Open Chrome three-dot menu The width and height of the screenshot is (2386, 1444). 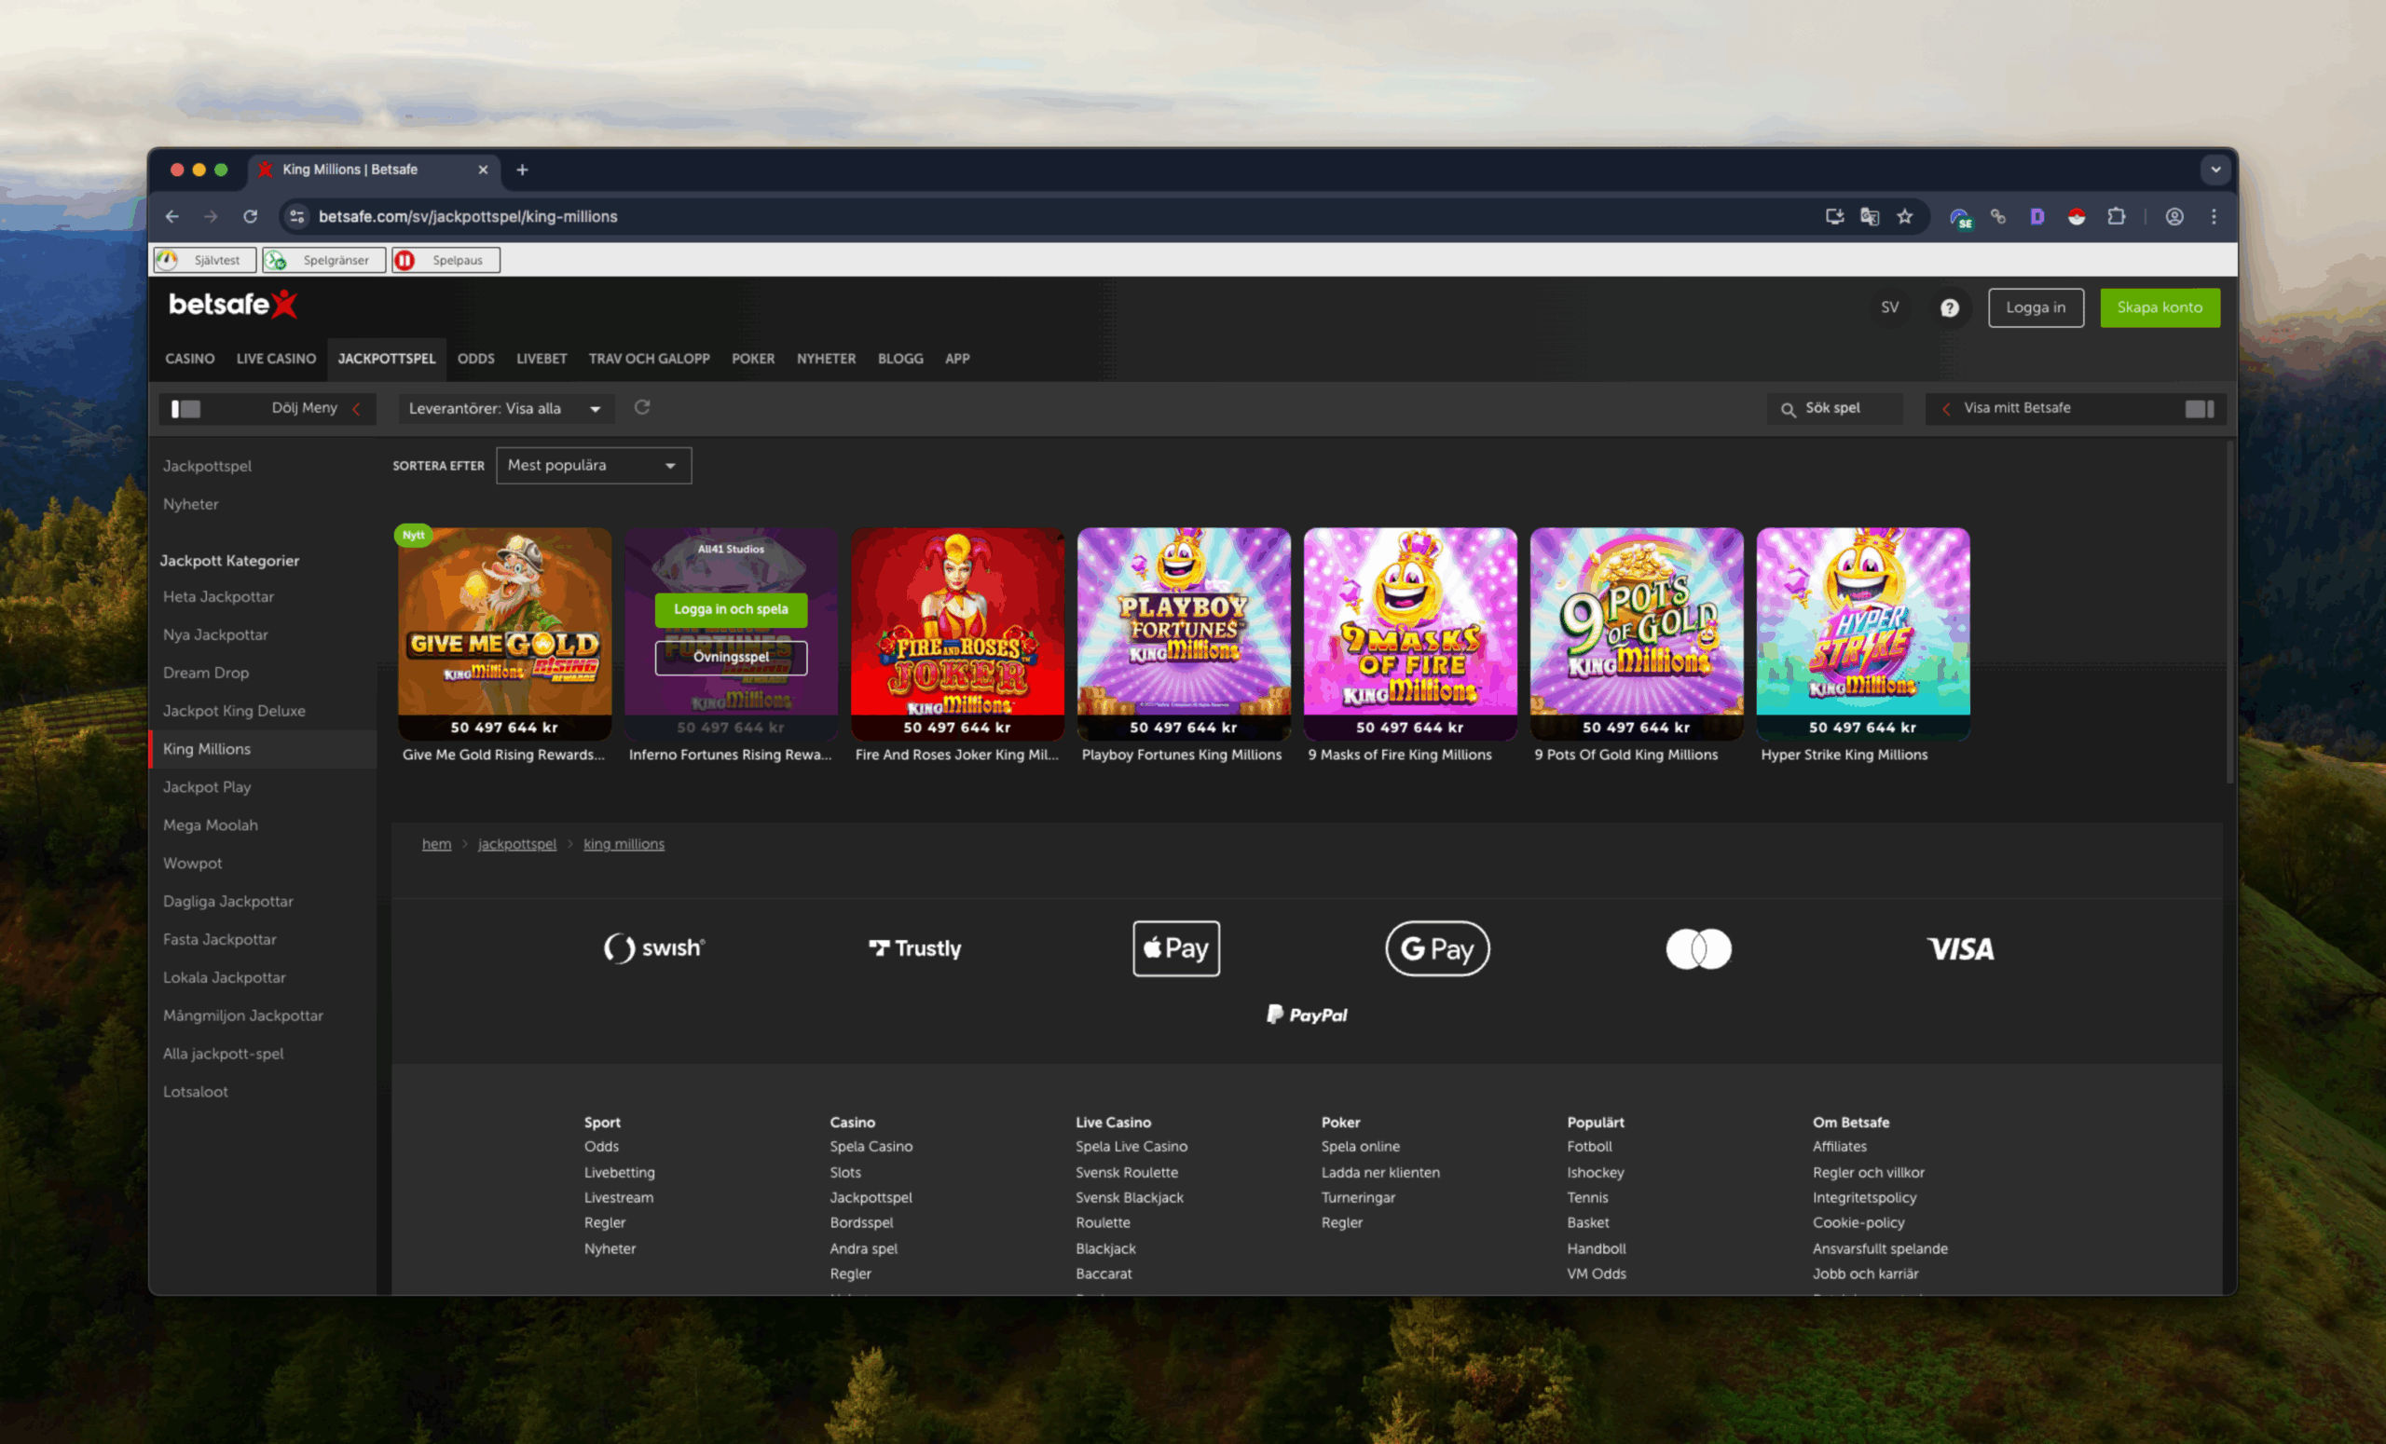point(2214,217)
